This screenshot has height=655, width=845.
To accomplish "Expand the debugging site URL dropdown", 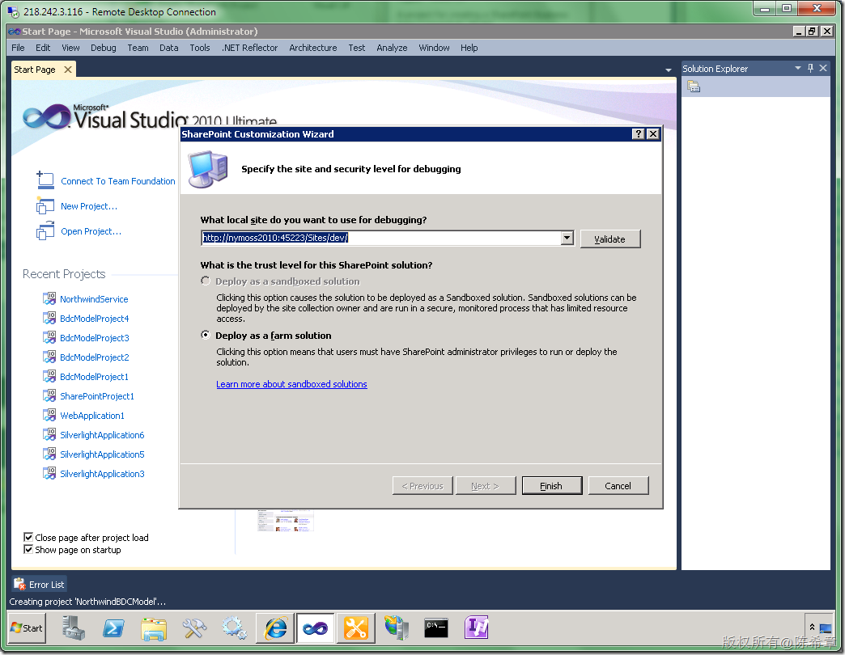I will [567, 238].
